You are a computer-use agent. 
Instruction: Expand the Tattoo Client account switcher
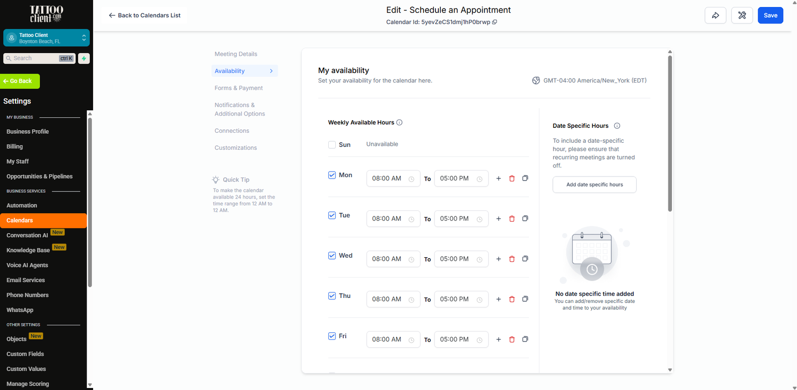point(46,38)
